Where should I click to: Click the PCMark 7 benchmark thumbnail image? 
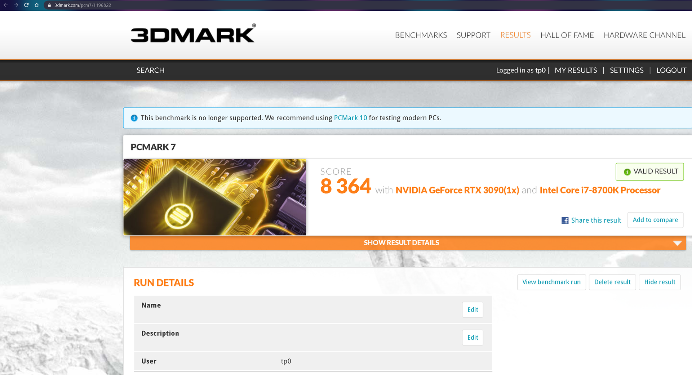214,197
